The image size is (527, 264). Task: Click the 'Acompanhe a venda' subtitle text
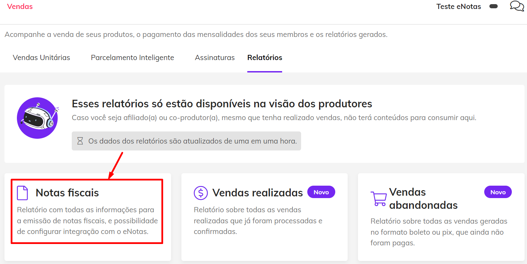click(196, 35)
